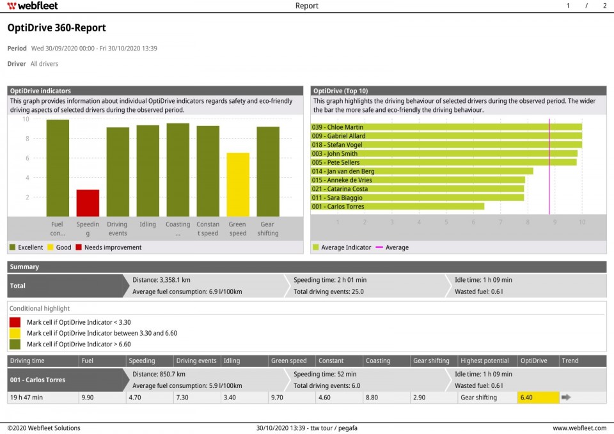The image size is (614, 434).
Task: Click the pink Average line in the chart
Action: 550,166
